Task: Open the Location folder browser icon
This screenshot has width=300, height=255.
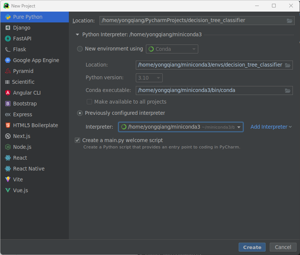Action: click(289, 21)
